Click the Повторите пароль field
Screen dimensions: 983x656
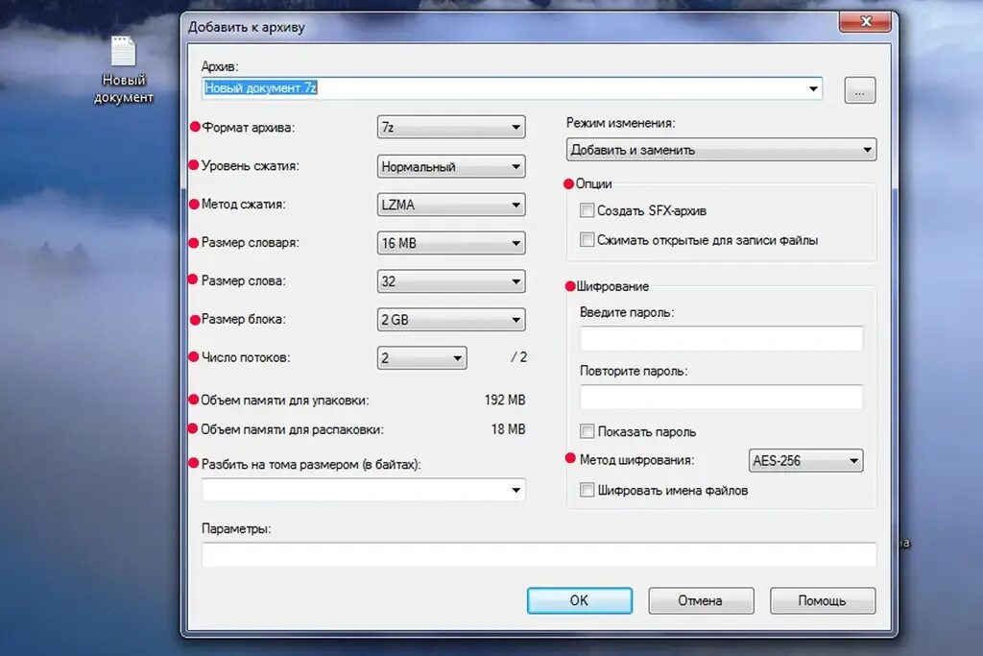pyautogui.click(x=721, y=397)
